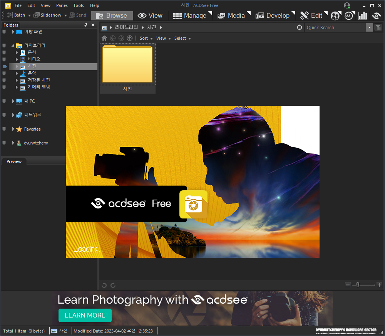Open the 365 mode icon
The image size is (385, 336).
point(349,16)
